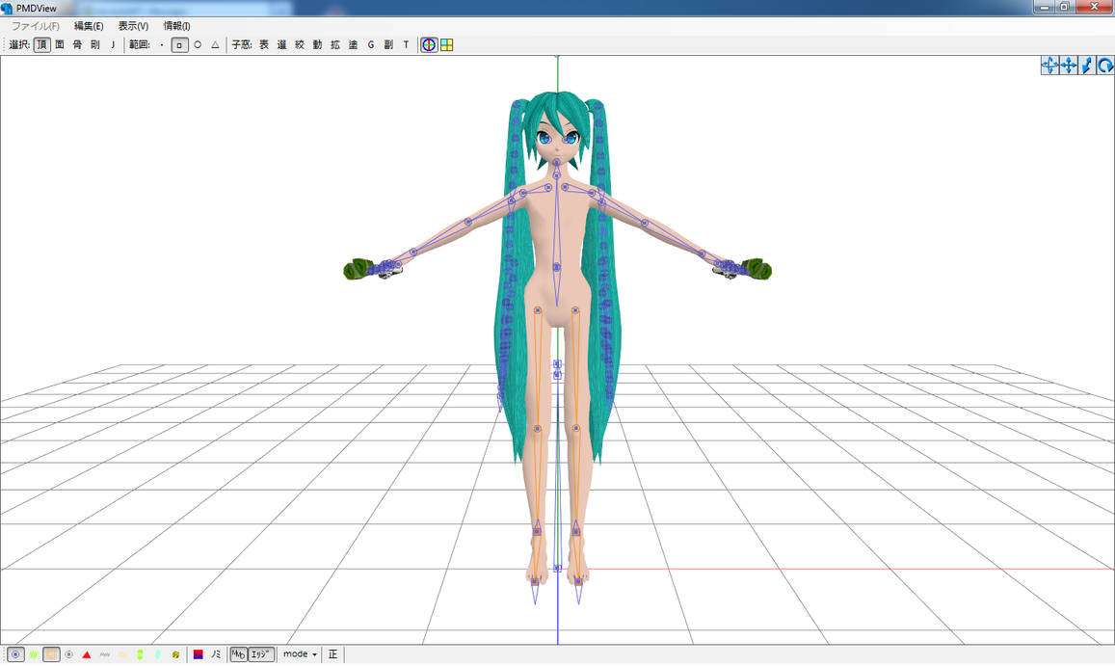1115x666 pixels.
Task: Open the 編集(E) menu
Action: pyautogui.click(x=89, y=26)
